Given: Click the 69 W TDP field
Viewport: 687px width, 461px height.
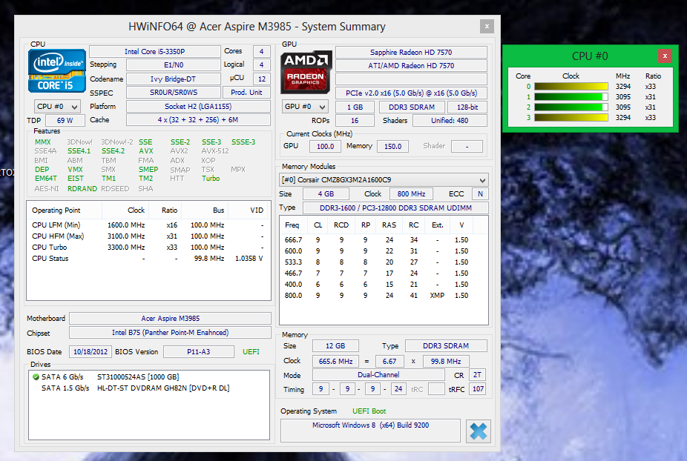Looking at the screenshot, I should pyautogui.click(x=65, y=120).
